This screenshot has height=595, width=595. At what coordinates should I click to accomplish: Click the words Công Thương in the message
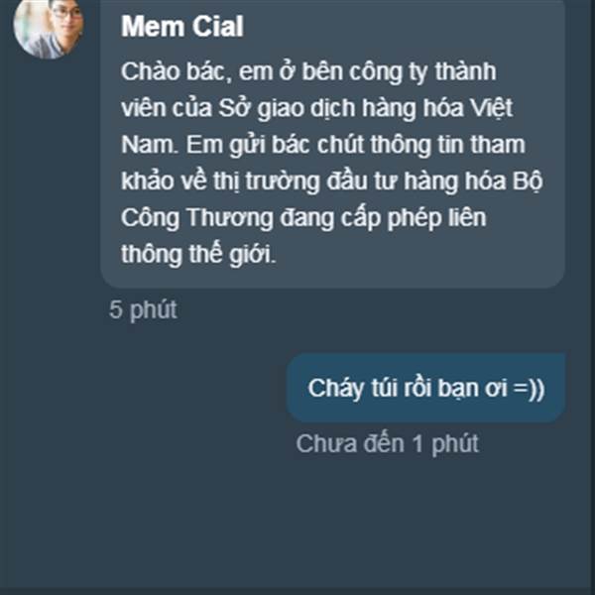click(197, 218)
